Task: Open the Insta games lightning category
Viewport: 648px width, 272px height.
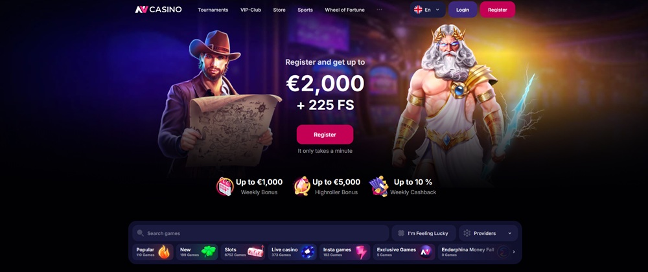Action: [345, 252]
